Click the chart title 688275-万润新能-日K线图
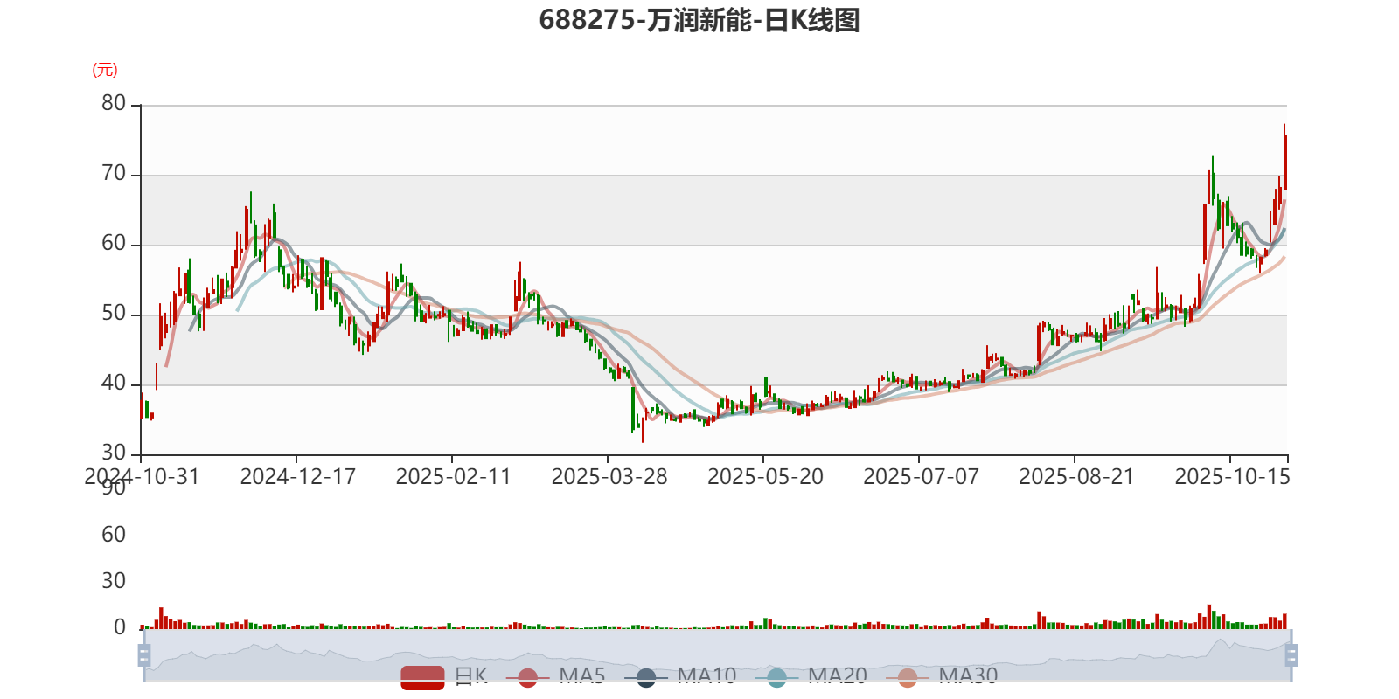This screenshot has height=699, width=1399. pyautogui.click(x=699, y=20)
